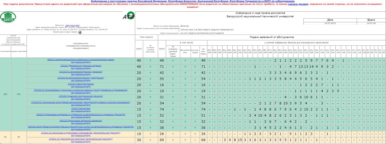Open 270201-01 Транспортная логистика link

(81, 139)
